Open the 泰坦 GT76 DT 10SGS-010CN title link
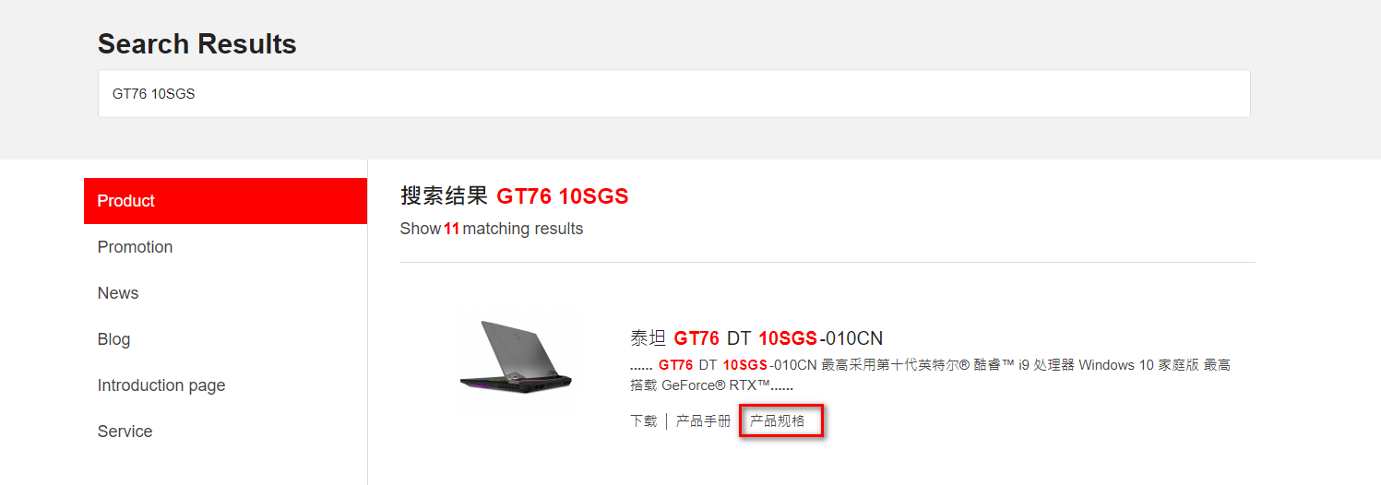1381x485 pixels. pyautogui.click(x=756, y=338)
